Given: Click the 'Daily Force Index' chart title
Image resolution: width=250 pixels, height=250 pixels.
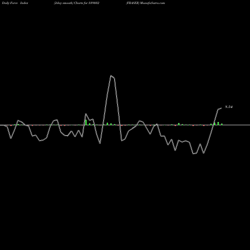Looking at the screenshot, I should (15, 3).
